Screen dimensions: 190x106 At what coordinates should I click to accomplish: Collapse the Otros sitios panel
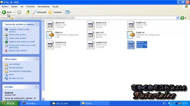coord(37,59)
